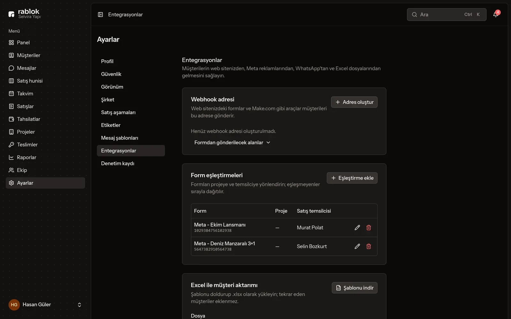Click form ID 5647382910564738
This screenshot has width=511, height=319.
pyautogui.click(x=213, y=249)
